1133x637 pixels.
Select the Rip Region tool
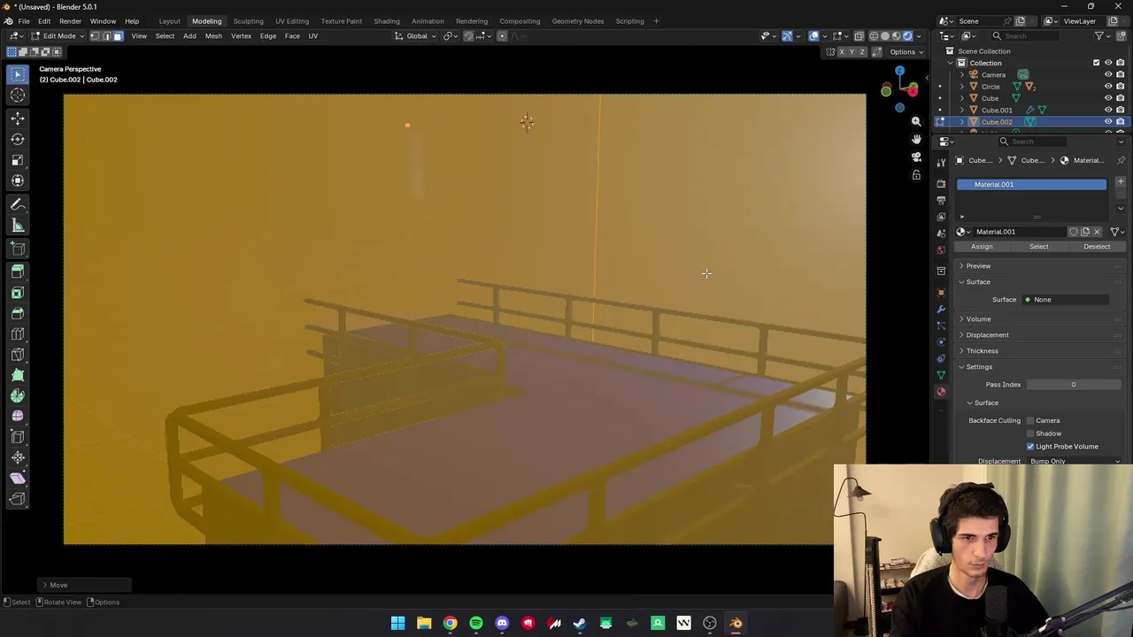[18, 499]
